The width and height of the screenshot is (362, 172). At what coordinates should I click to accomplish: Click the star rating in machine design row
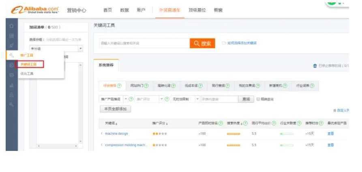(x=160, y=133)
